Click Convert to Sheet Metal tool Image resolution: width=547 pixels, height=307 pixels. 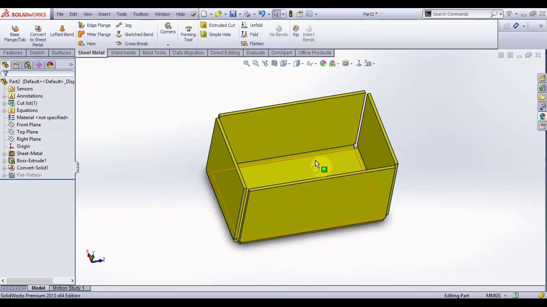38,36
